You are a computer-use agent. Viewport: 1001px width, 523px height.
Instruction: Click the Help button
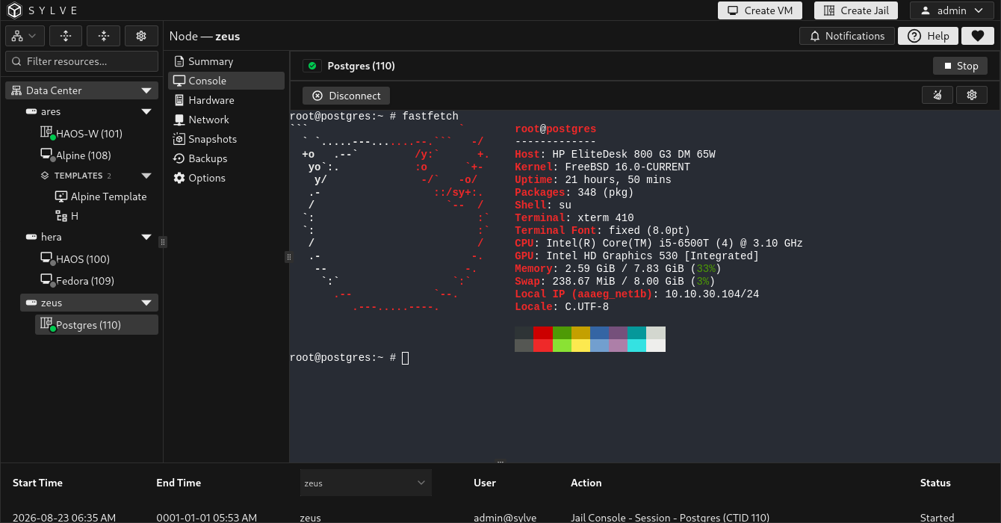[x=929, y=36]
